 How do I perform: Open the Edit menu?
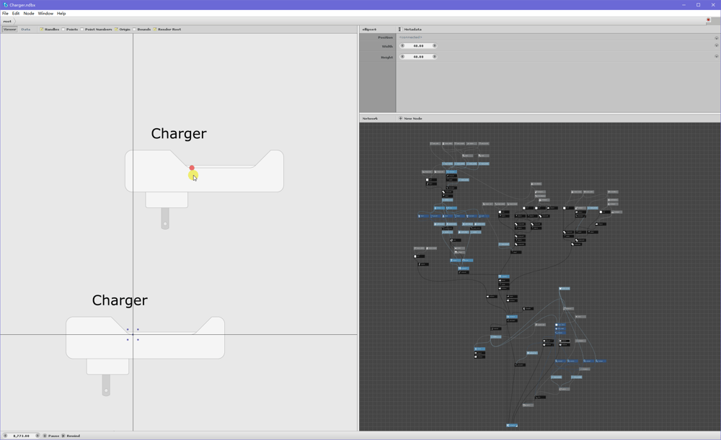16,13
